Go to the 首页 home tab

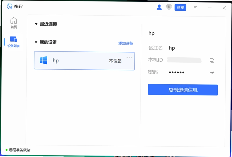point(14,23)
